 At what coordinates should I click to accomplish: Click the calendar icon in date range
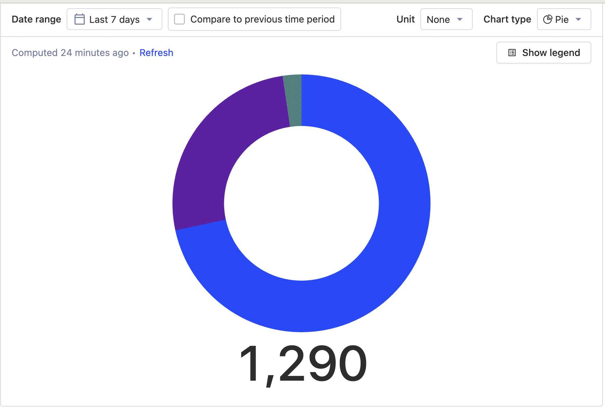pos(80,19)
